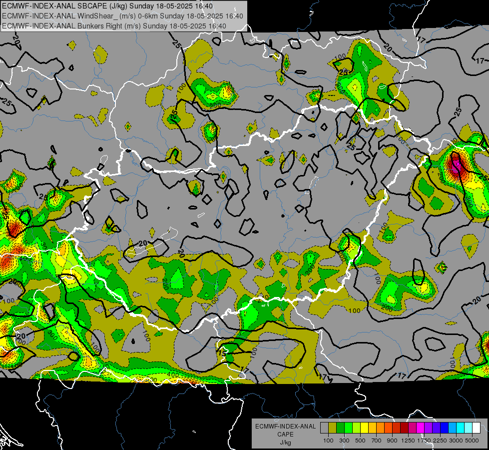Image resolution: width=489 pixels, height=450 pixels.
Task: Select the bright magenta legend swatch
Action: click(x=420, y=428)
